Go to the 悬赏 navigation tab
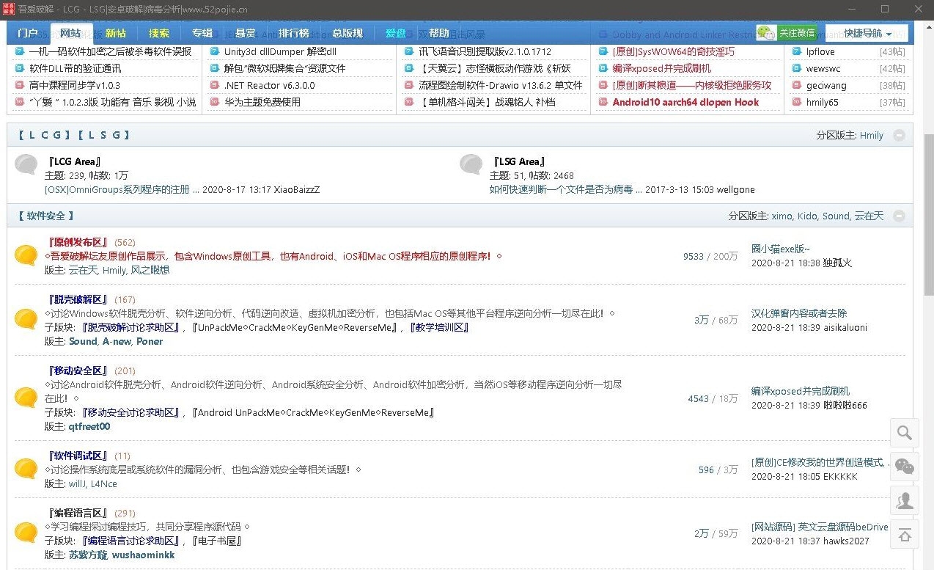The width and height of the screenshot is (934, 570). 246,33
